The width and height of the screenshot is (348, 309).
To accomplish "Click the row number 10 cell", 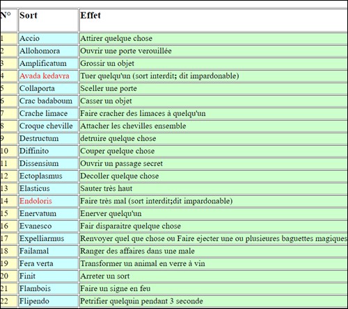I will click(8, 151).
